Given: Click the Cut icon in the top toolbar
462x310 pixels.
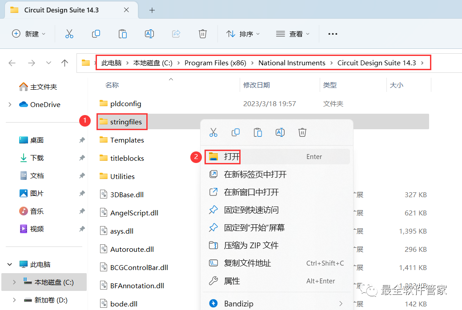Looking at the screenshot, I should click(x=69, y=34).
